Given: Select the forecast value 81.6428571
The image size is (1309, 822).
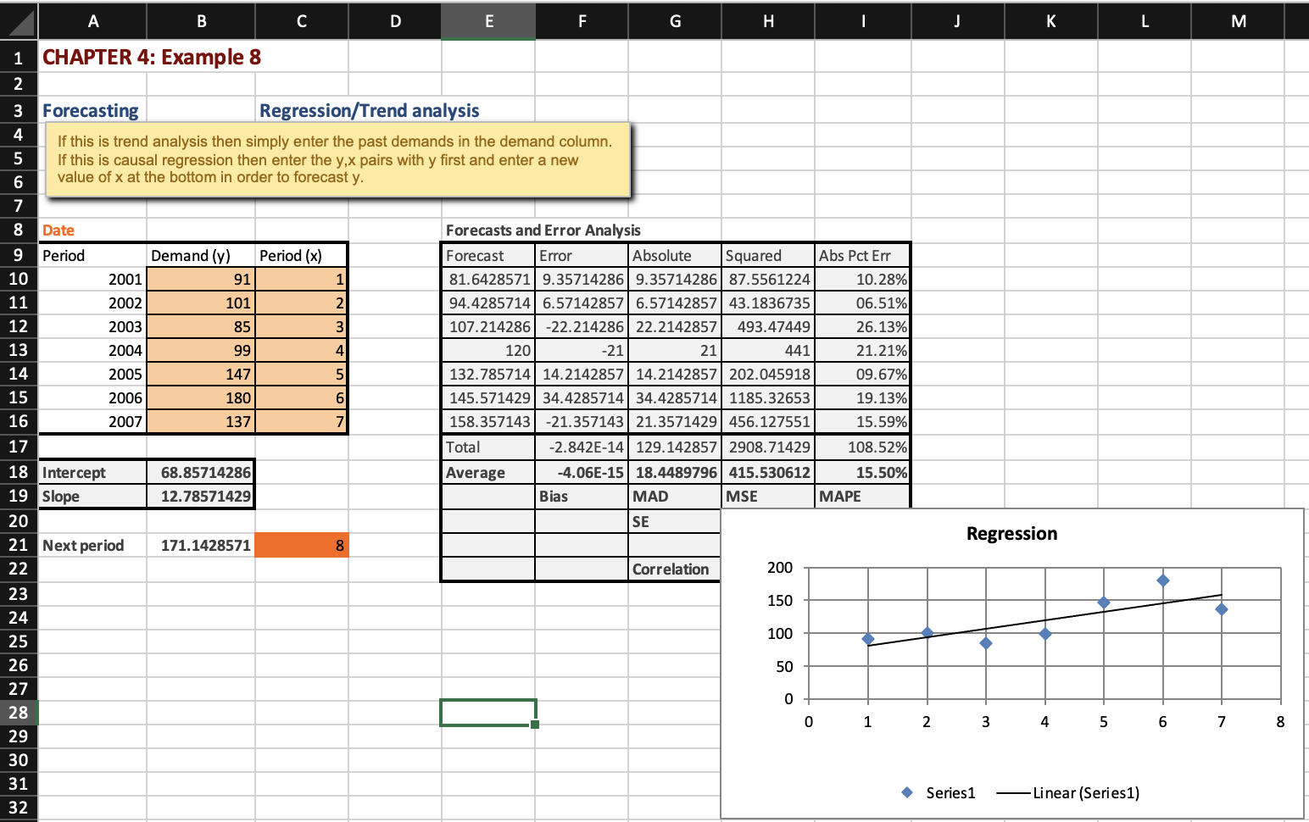Looking at the screenshot, I should click(x=488, y=279).
